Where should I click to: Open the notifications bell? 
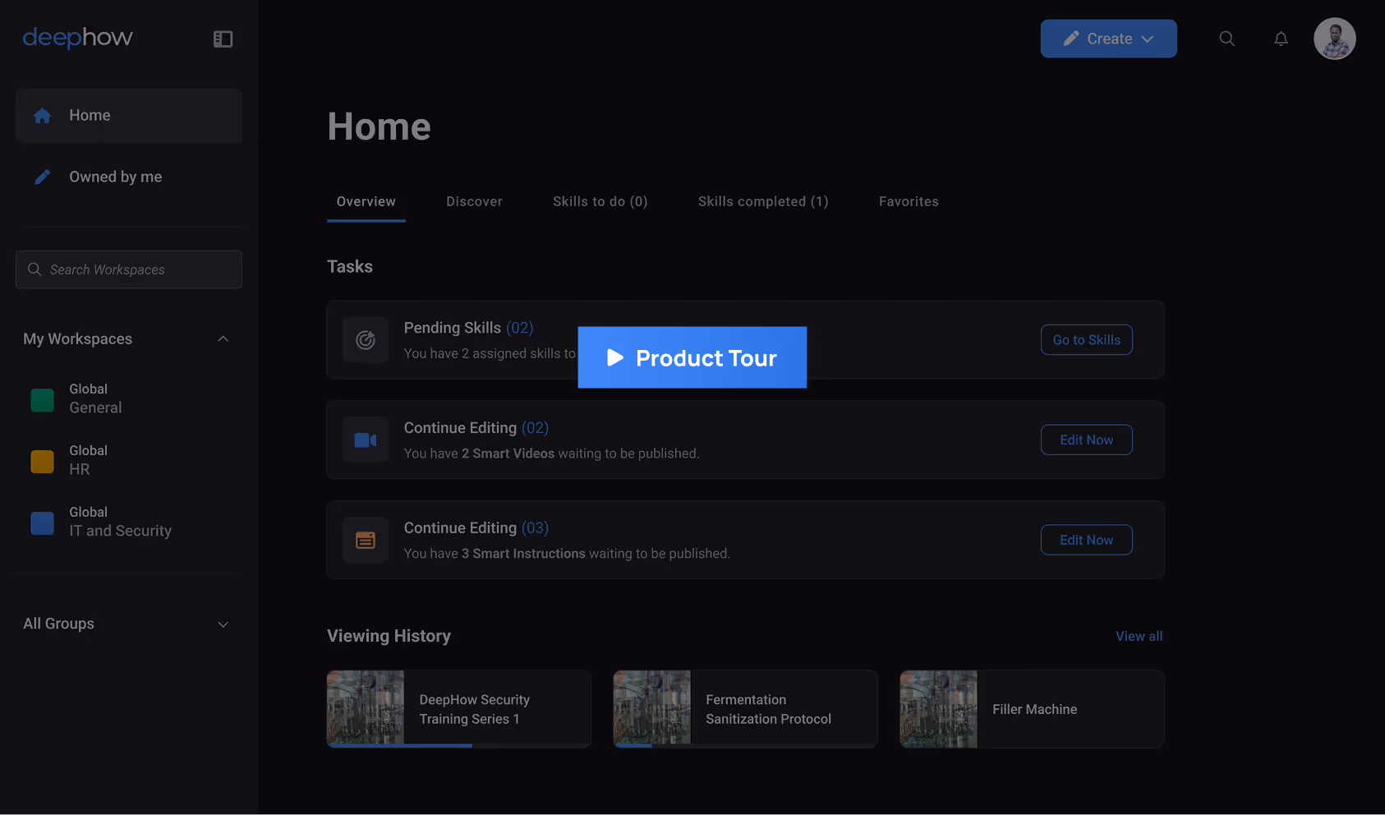point(1281,39)
